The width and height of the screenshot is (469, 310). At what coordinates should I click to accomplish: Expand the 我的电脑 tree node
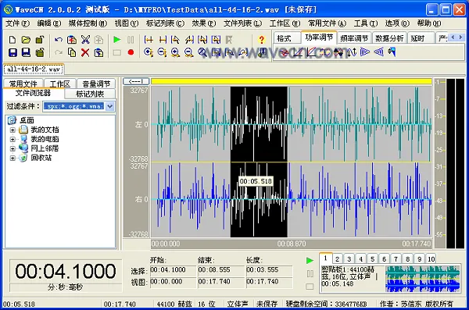(x=13, y=139)
